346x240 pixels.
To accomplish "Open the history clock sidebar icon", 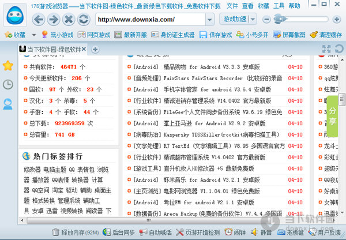I will (8, 85).
